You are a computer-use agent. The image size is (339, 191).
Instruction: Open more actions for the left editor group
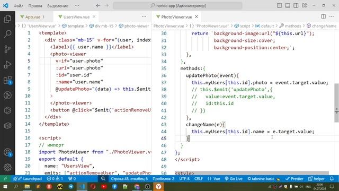tap(144, 16)
